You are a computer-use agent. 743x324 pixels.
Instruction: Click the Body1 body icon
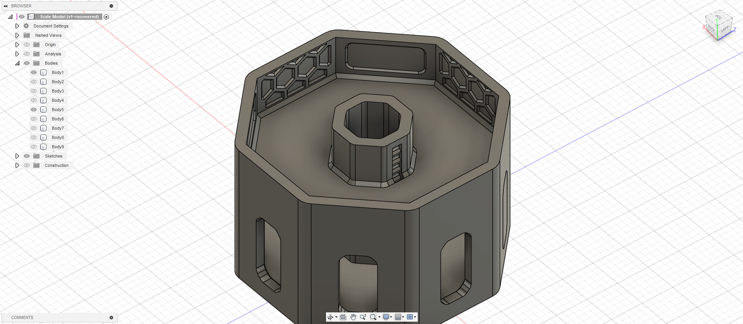[44, 72]
